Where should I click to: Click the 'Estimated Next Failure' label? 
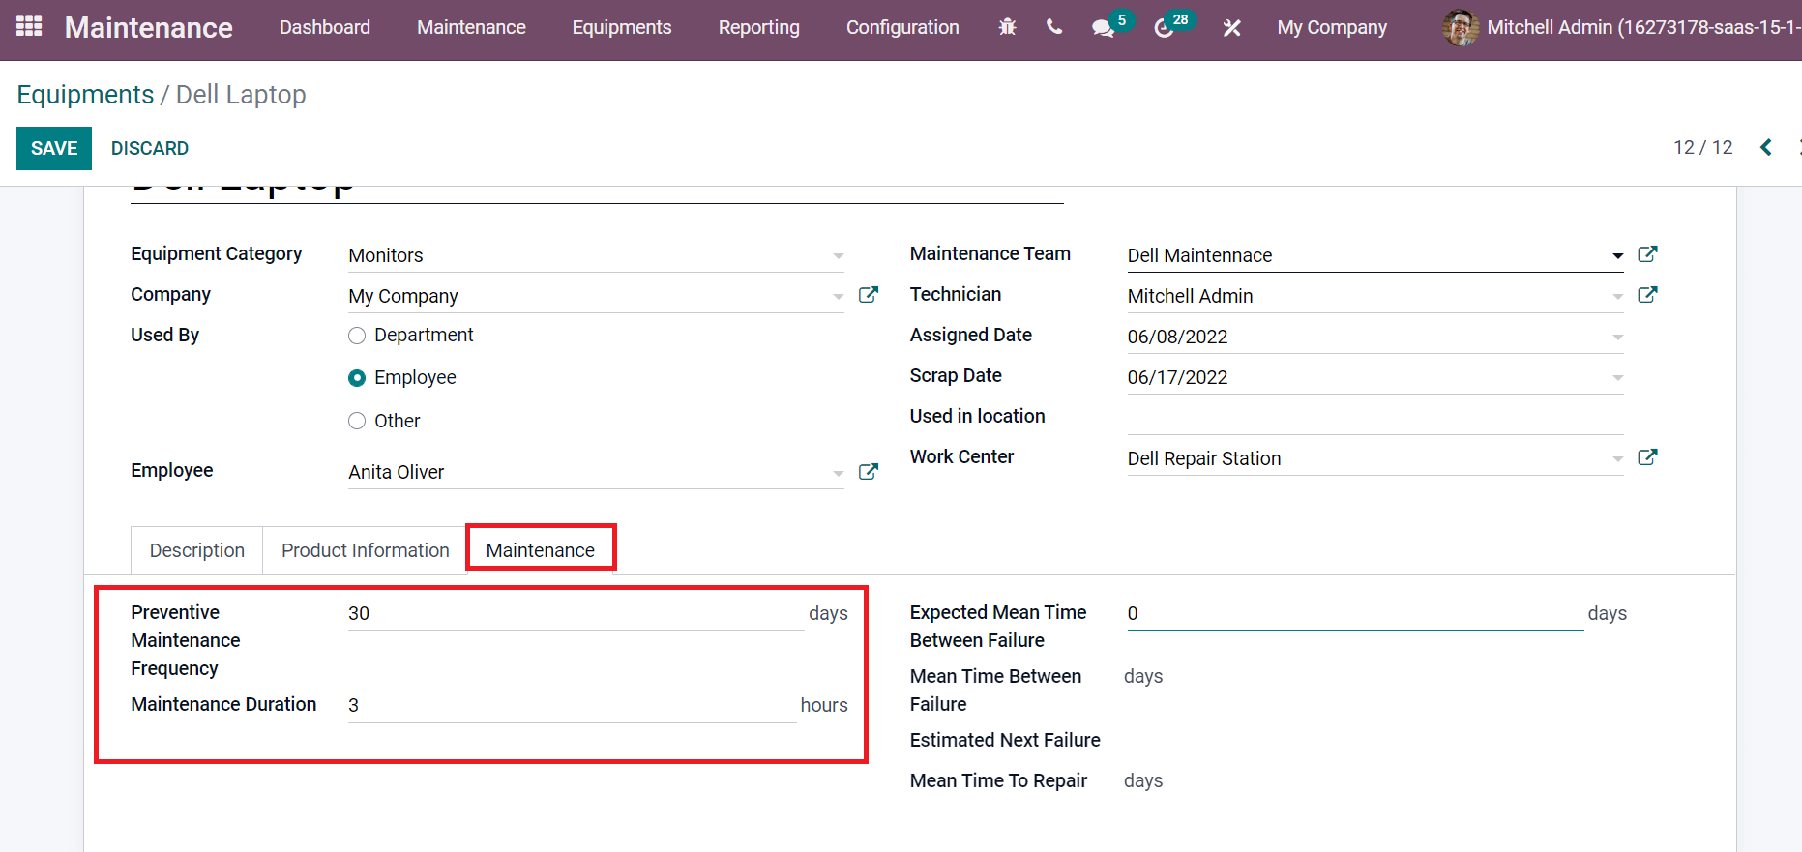tap(1005, 740)
